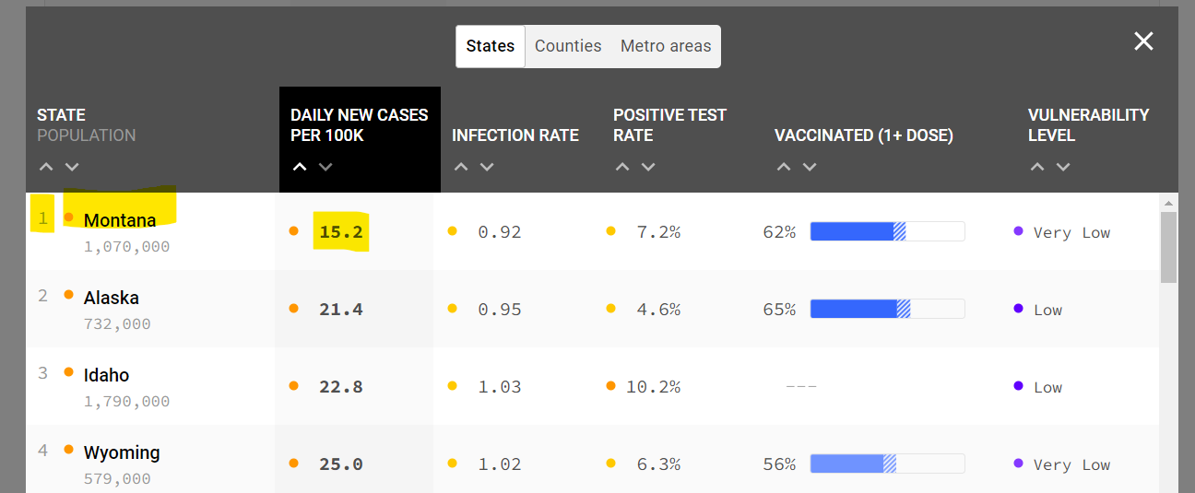This screenshot has height=493, width=1195.
Task: Sort Infection Rate descending arrow
Action: tap(487, 167)
